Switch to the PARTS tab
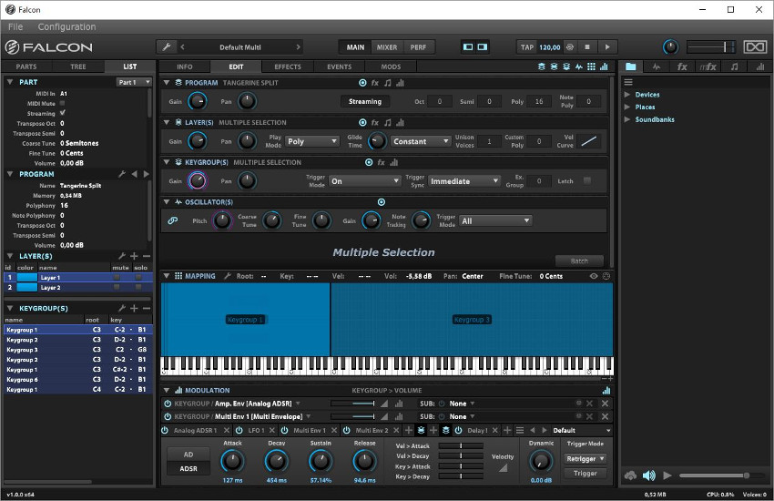Image resolution: width=774 pixels, height=501 pixels. tap(26, 66)
